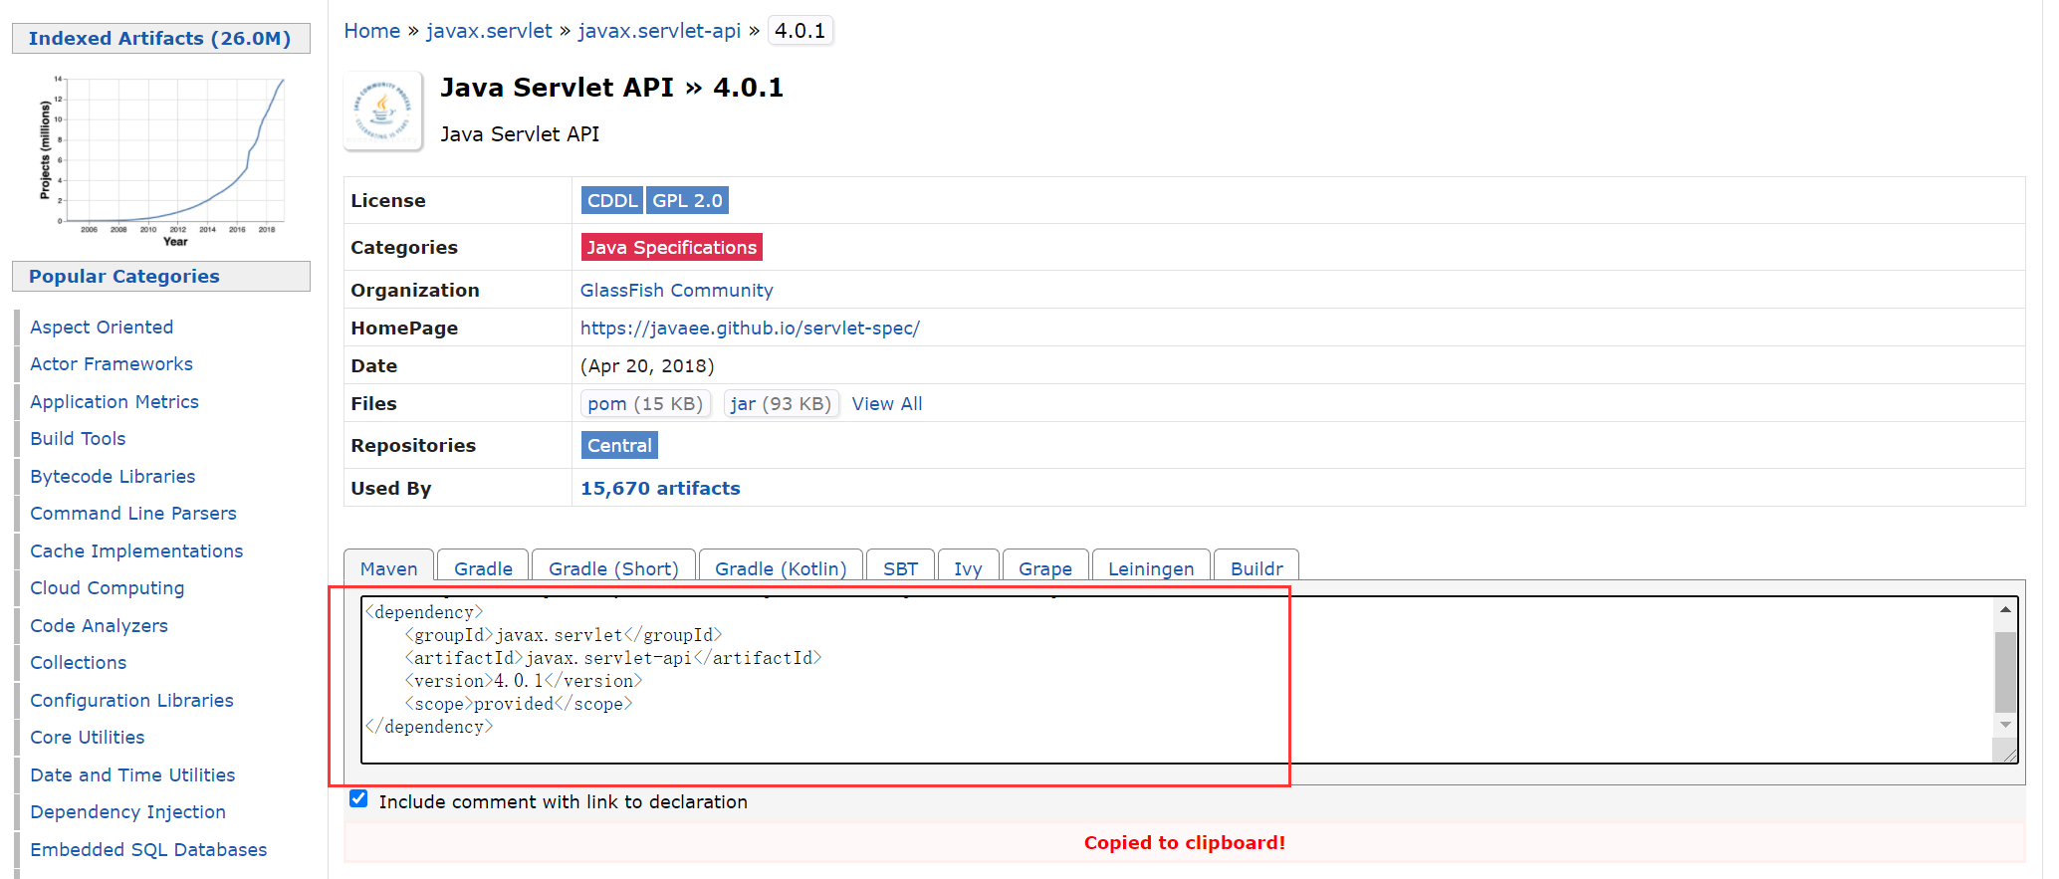Image resolution: width=2059 pixels, height=879 pixels.
Task: Click the Popular Categories header
Action: (x=160, y=276)
